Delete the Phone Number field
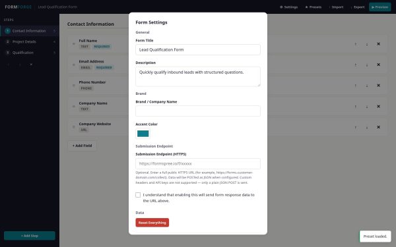 (378, 86)
